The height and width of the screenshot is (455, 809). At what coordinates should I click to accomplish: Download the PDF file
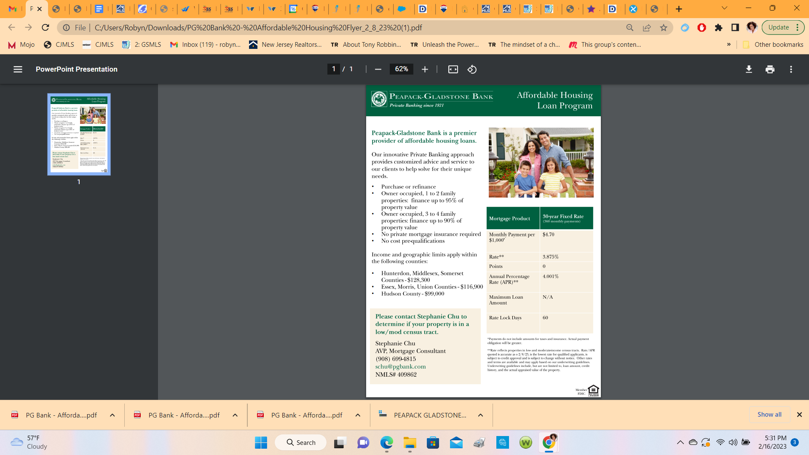point(749,69)
